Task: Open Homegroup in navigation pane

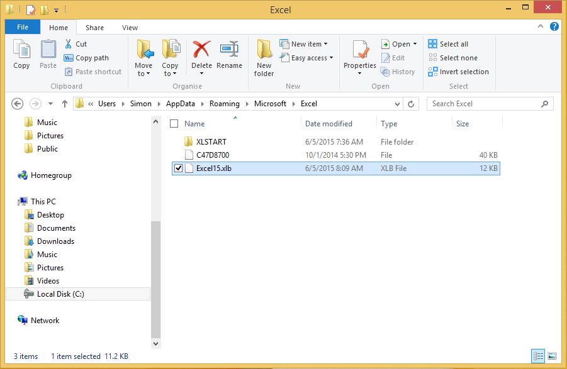Action: [x=45, y=175]
